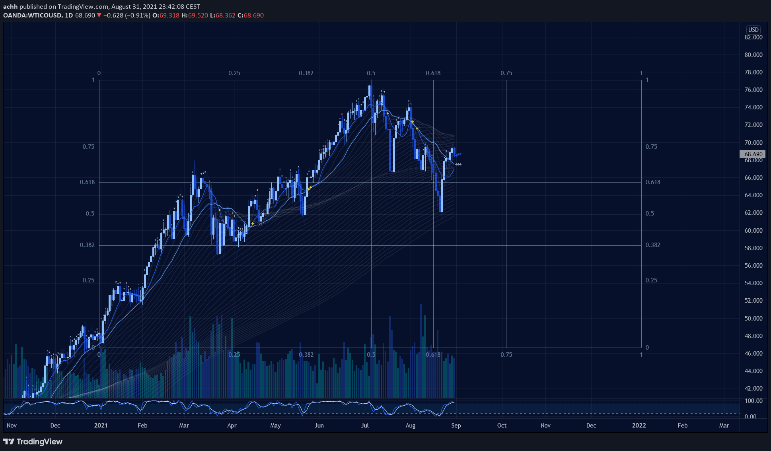Click the 56.000 price axis label
Viewport: 771px width, 451px height.
(x=753, y=265)
